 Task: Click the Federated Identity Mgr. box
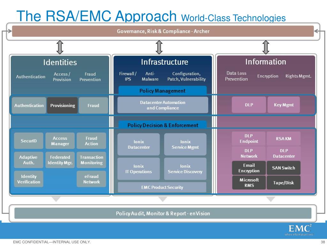pyautogui.click(x=60, y=160)
